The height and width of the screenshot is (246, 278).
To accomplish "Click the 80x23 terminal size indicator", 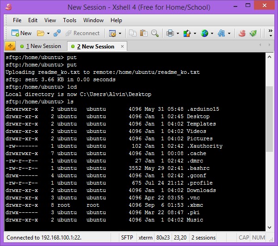I will point(163,238).
